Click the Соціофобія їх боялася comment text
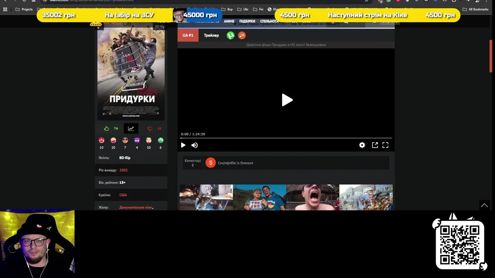Screen dimensions: 495x278 [235, 163]
